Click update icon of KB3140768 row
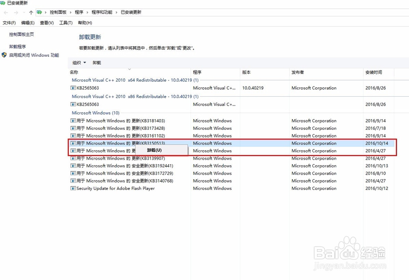The height and width of the screenshot is (280, 409). pos(73,181)
